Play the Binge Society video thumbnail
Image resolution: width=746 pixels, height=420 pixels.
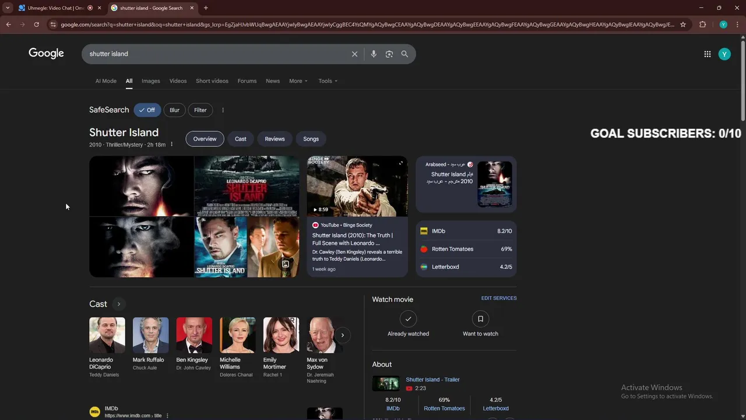pyautogui.click(x=357, y=187)
